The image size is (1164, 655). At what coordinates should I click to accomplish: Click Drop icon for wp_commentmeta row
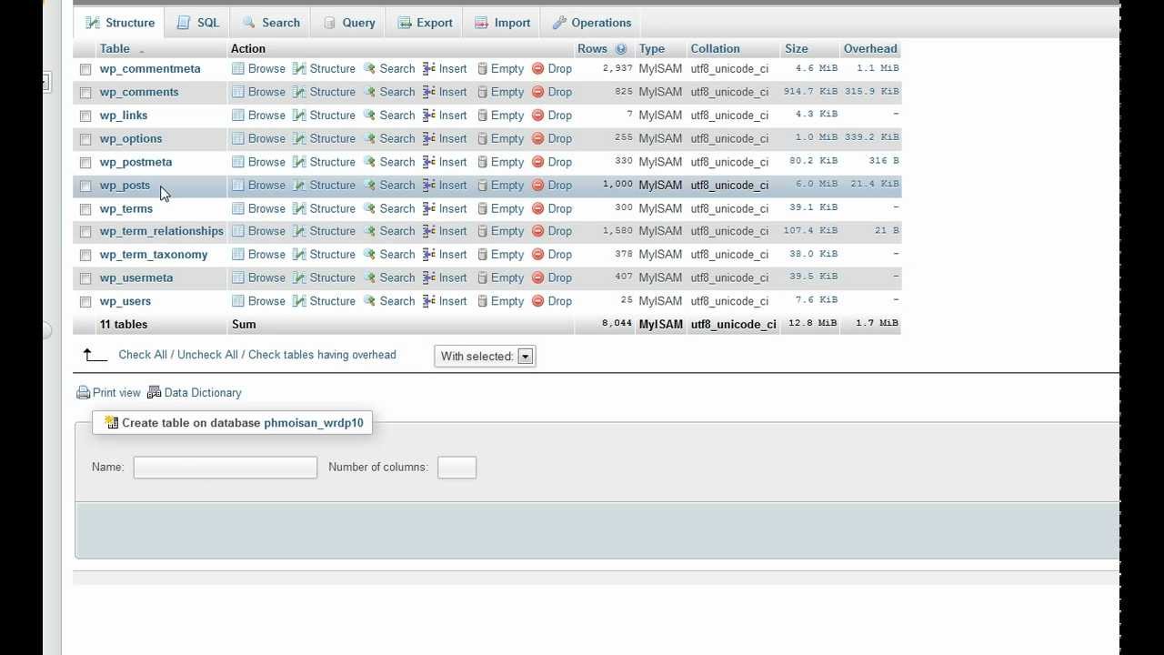(537, 68)
